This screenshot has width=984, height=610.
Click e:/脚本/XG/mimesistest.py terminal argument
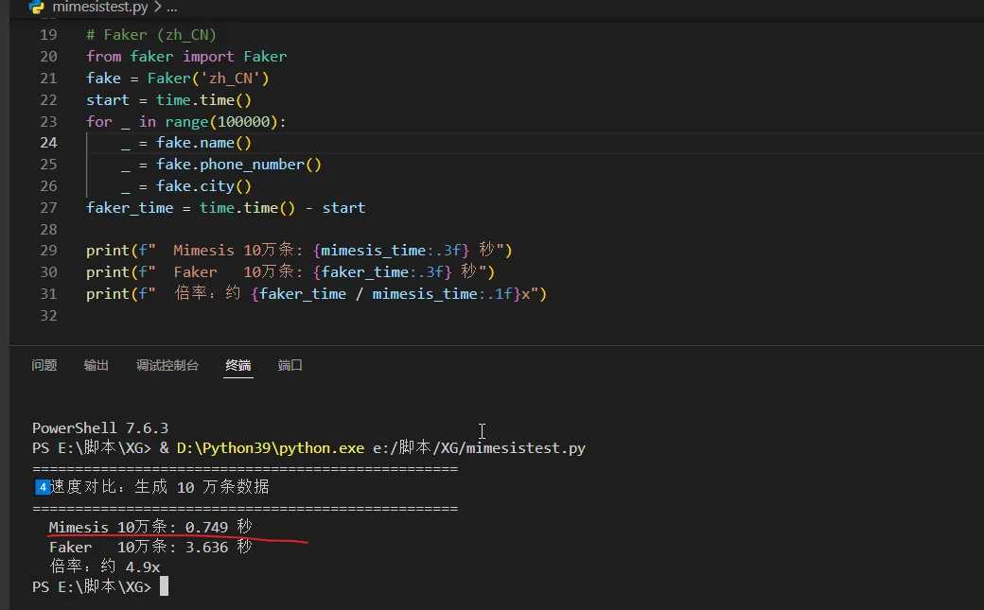click(479, 448)
